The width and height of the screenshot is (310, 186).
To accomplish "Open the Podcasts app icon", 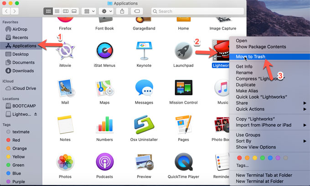I will [x=104, y=162].
